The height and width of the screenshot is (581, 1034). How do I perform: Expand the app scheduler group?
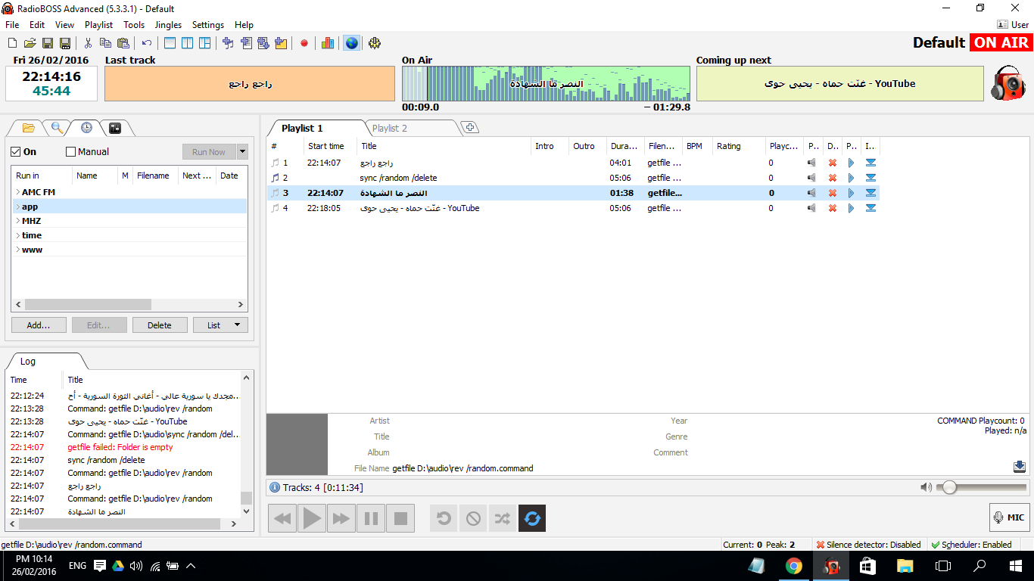point(17,207)
